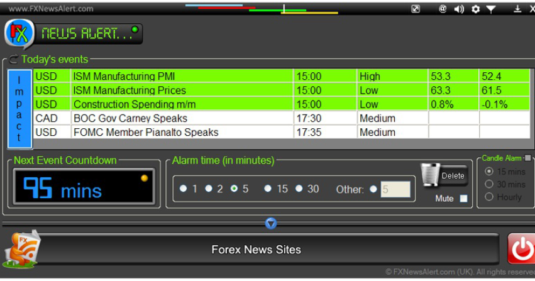Image resolution: width=535 pixels, height=281 pixels.
Task: Click the orange countdown indicator light
Action: (x=145, y=178)
